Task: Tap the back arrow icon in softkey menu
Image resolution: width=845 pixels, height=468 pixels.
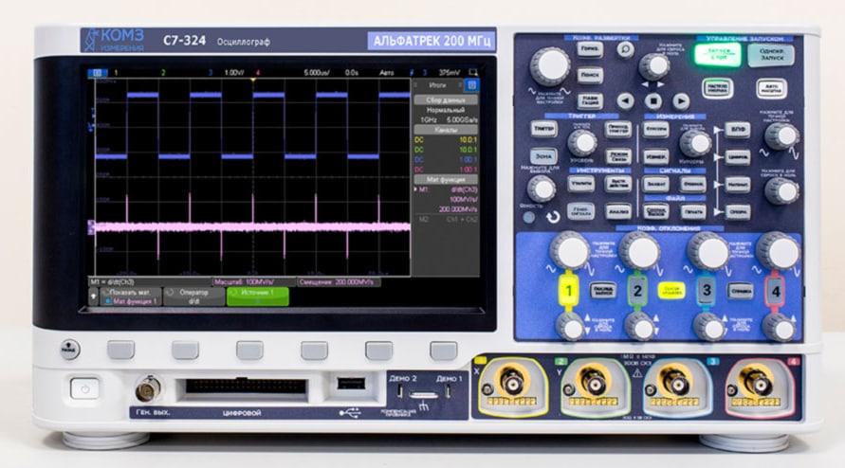Action: point(93,297)
